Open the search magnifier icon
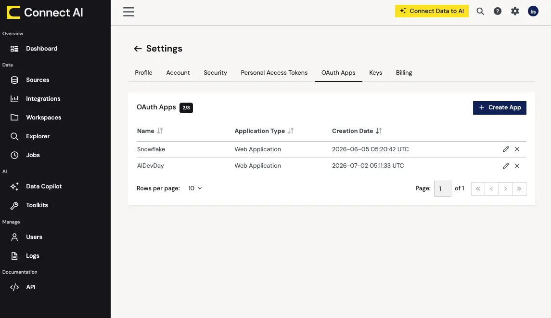Viewport: 551px width, 318px height. click(x=480, y=11)
